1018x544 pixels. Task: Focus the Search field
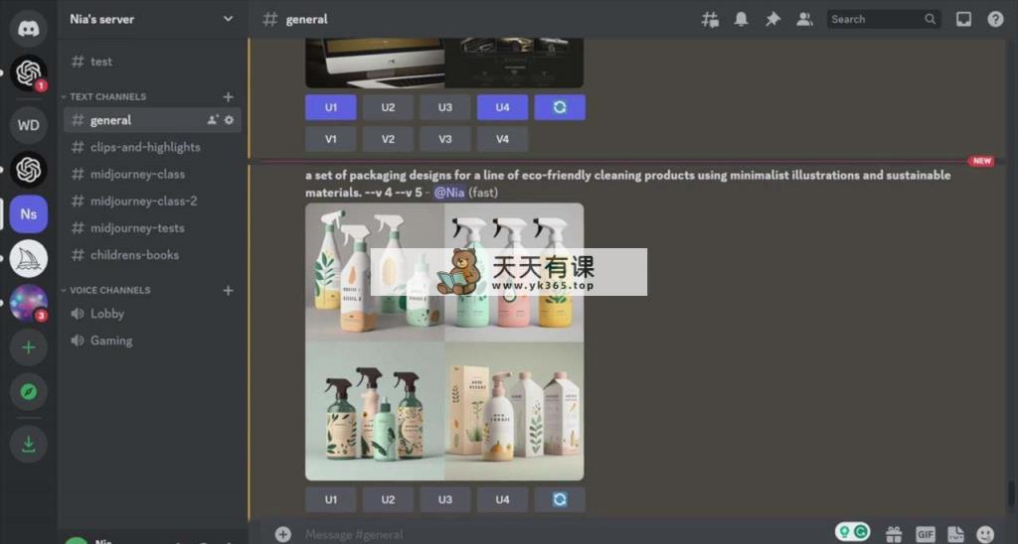click(884, 20)
